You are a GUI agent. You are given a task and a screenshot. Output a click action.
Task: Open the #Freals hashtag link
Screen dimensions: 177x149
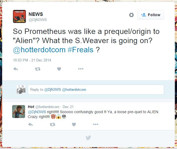coord(80,50)
